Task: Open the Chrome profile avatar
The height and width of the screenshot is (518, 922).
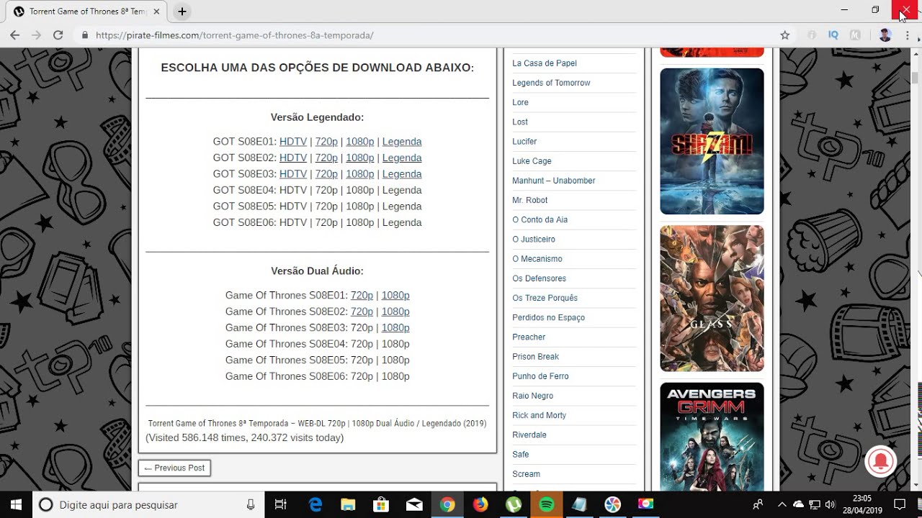Action: pyautogui.click(x=885, y=35)
